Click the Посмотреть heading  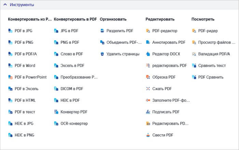click(x=203, y=19)
